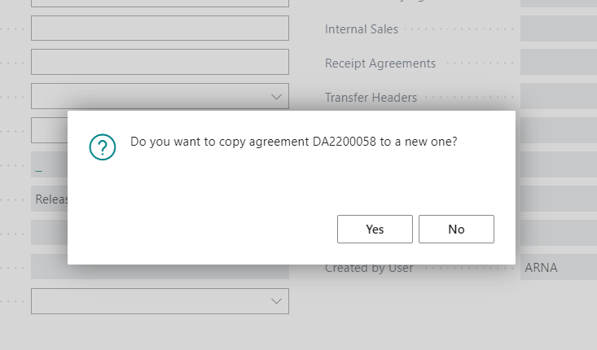Click the field showing Releas status

50,199
